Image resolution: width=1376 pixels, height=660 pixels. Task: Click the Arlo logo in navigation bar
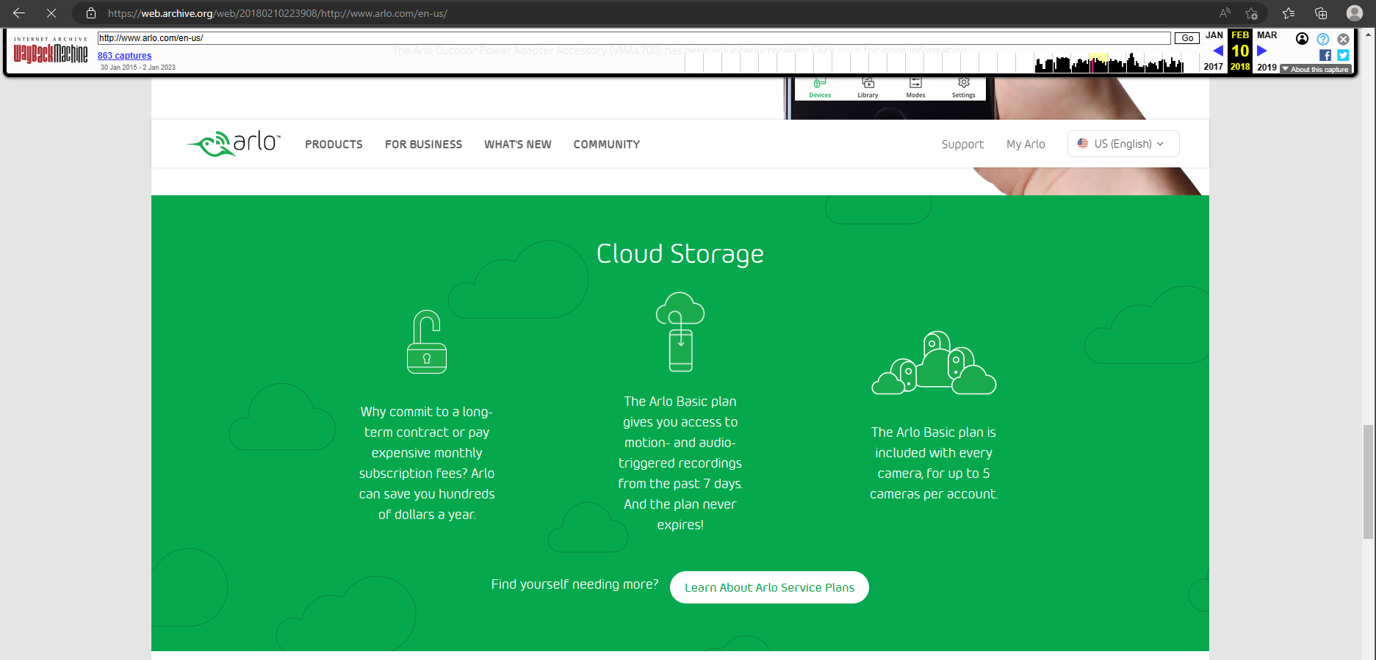[x=234, y=144]
